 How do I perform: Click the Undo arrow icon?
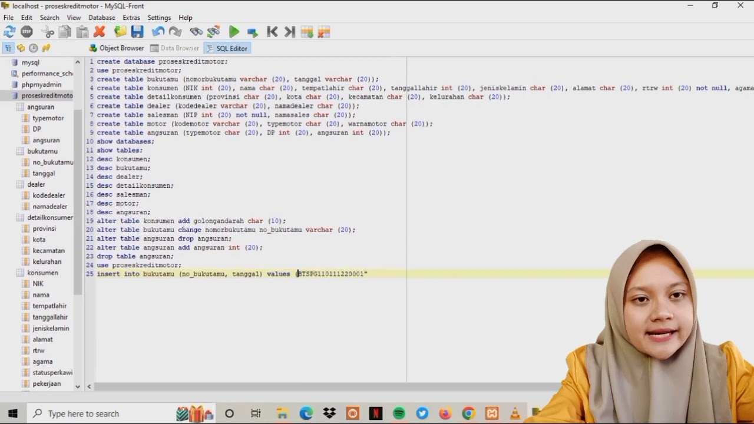[x=158, y=32]
